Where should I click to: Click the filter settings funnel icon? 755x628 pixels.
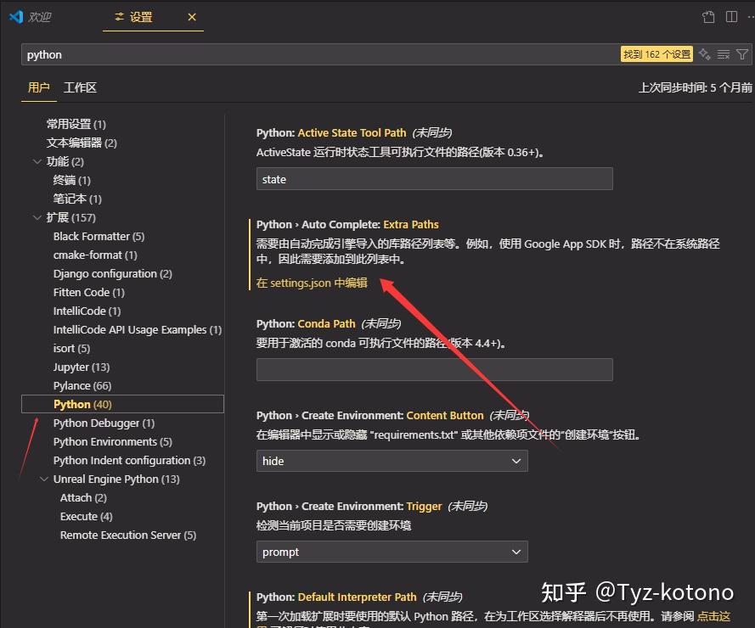tap(741, 53)
